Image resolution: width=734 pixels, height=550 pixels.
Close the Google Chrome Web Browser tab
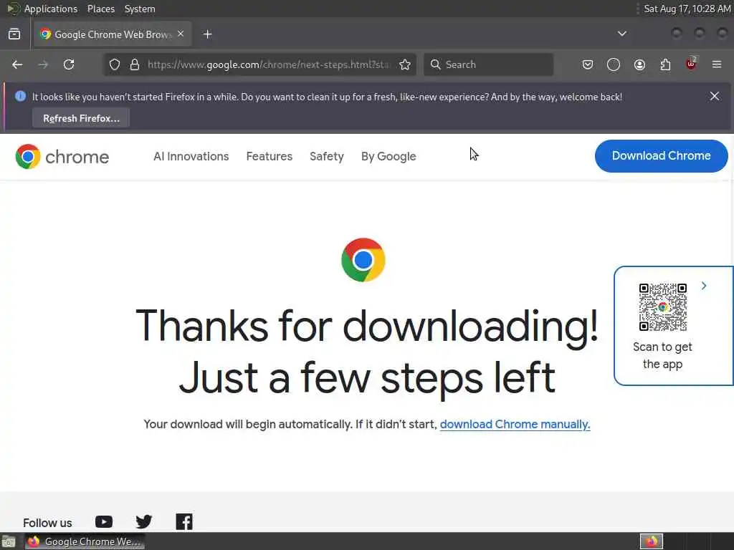(x=181, y=34)
